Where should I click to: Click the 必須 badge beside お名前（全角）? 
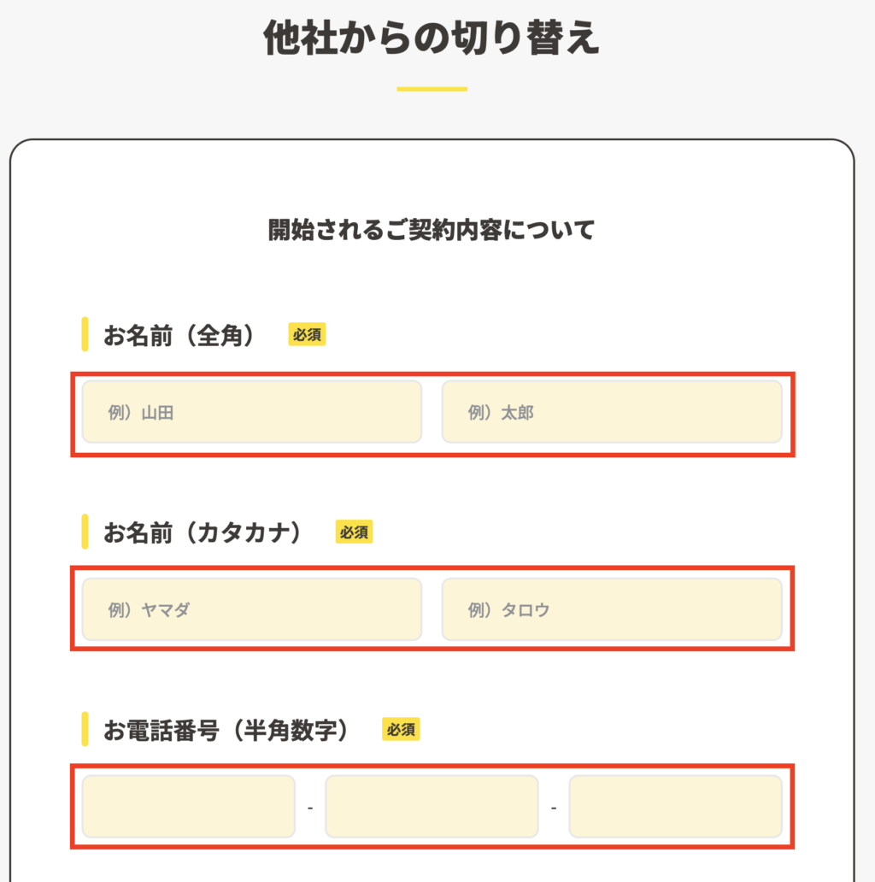point(307,335)
